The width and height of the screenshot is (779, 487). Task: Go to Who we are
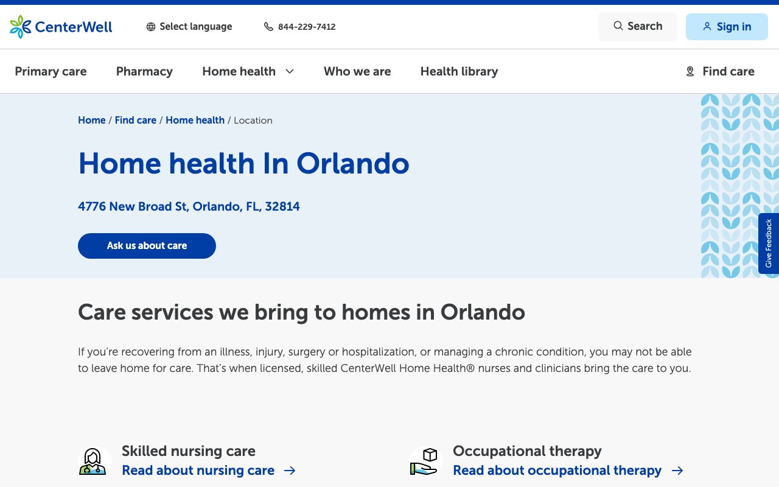pyautogui.click(x=357, y=71)
